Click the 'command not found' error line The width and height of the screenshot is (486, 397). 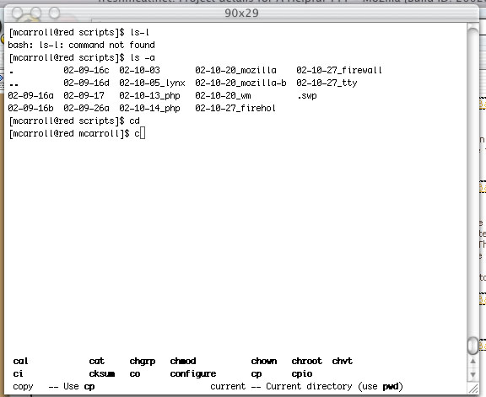(81, 46)
